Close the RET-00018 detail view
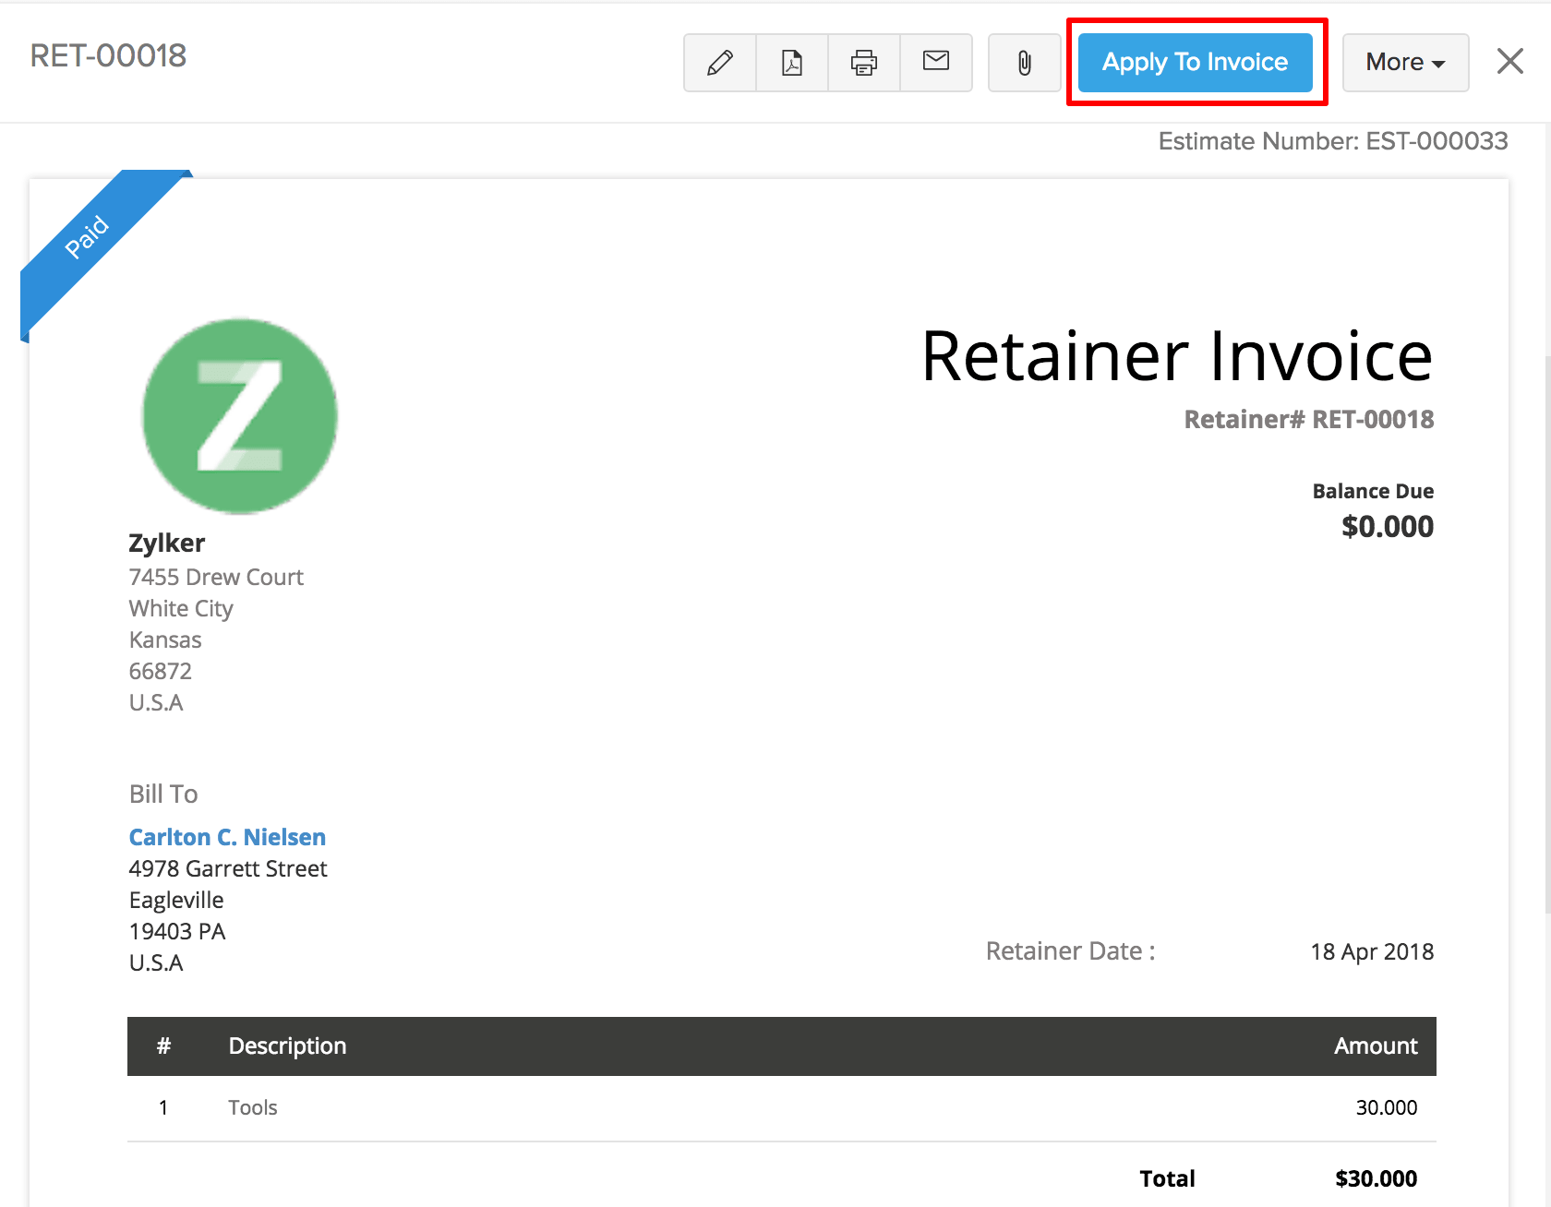This screenshot has width=1551, height=1207. pos(1509,62)
